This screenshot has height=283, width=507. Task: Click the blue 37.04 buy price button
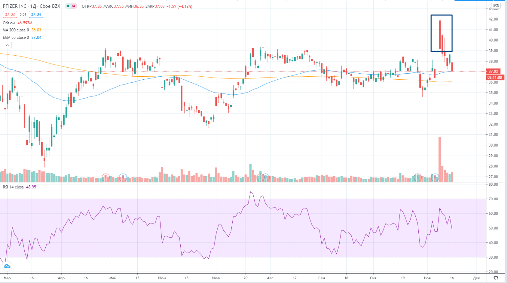[36, 15]
